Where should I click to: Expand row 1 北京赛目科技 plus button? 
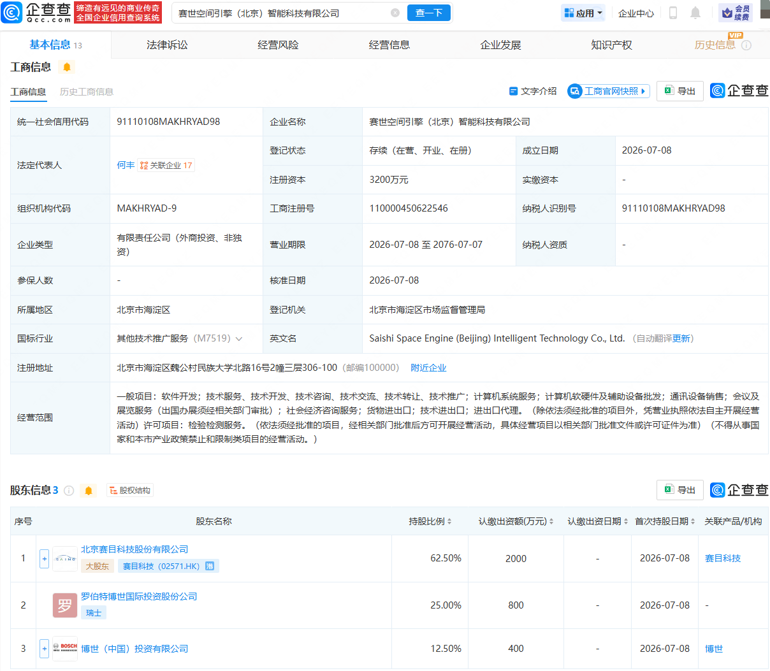coord(44,559)
